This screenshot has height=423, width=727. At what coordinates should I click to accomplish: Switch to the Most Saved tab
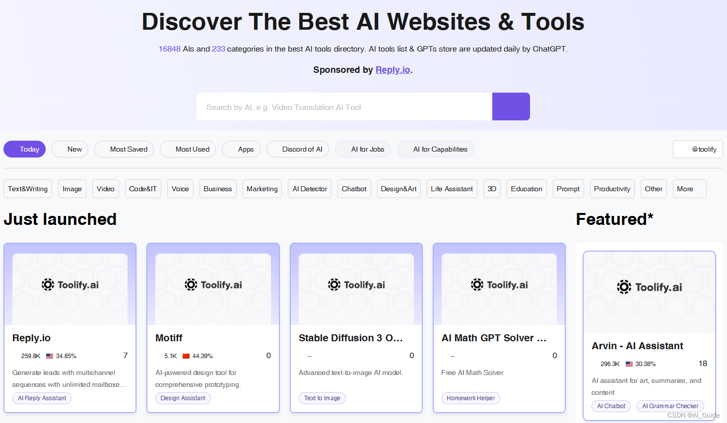124,149
